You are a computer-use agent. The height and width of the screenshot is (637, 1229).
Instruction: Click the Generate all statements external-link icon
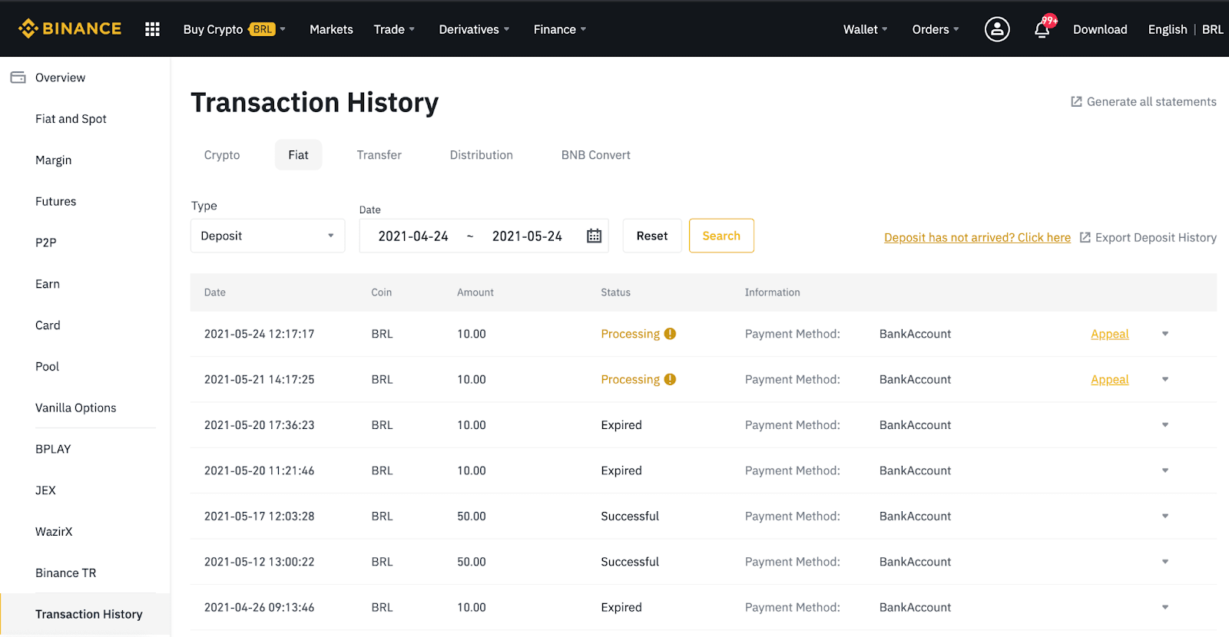[x=1076, y=101]
